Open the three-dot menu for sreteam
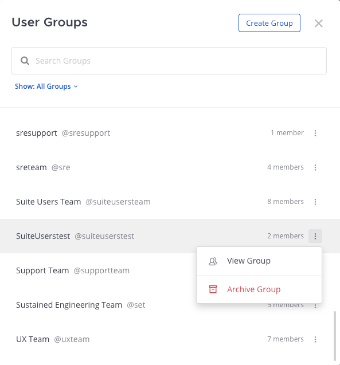 coord(315,167)
